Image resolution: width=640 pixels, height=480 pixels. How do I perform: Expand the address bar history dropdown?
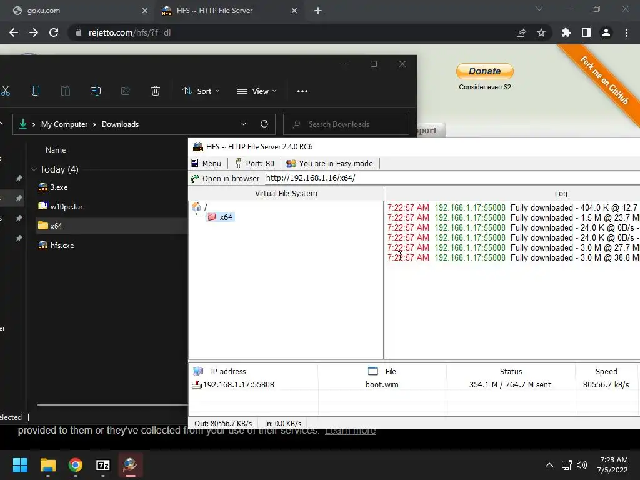click(x=244, y=124)
